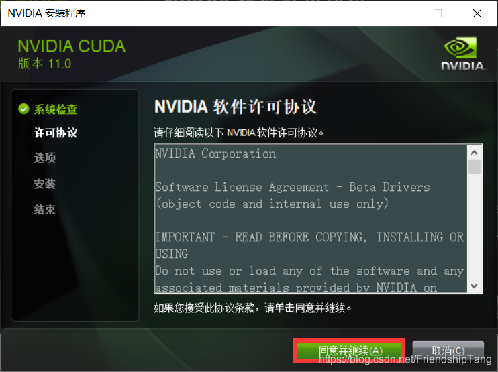Select the 结束 step in the sidebar
The width and height of the screenshot is (498, 372).
pyautogui.click(x=45, y=210)
